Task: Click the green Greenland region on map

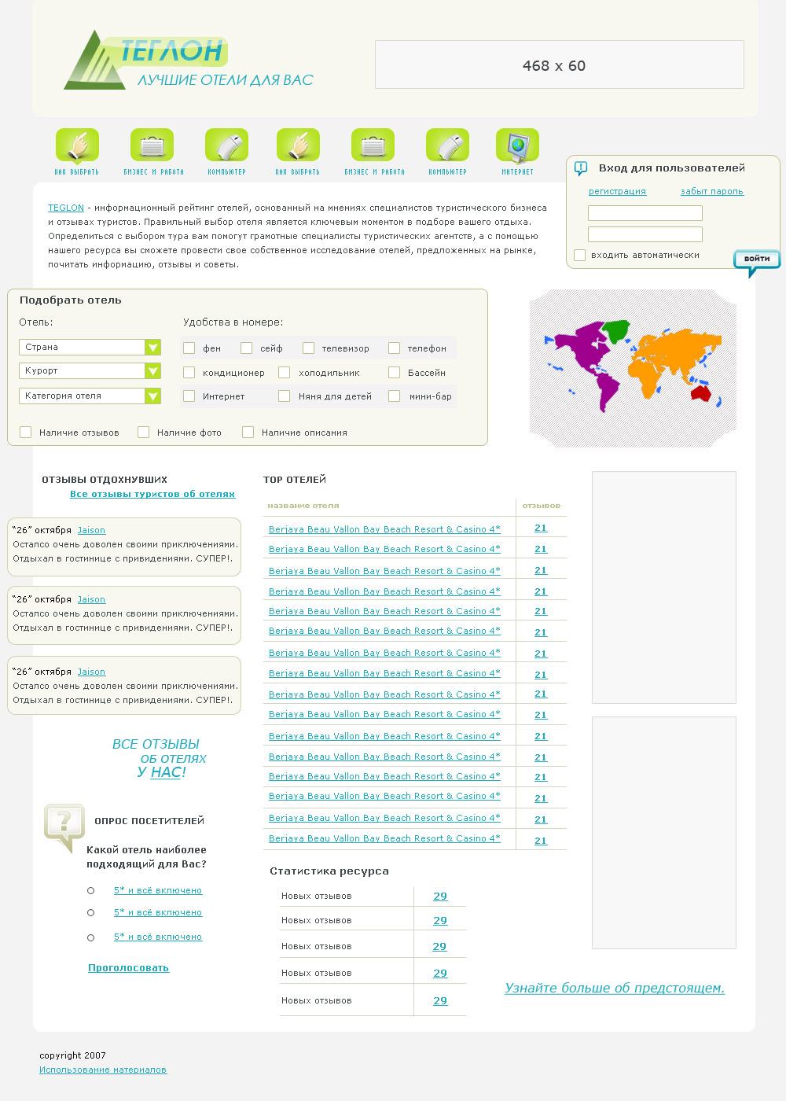Action: pos(617,330)
